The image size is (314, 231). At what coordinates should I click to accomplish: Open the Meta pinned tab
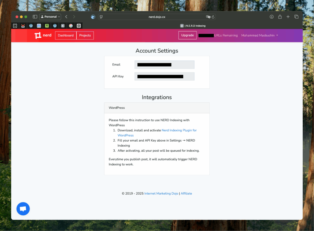[x=39, y=26]
